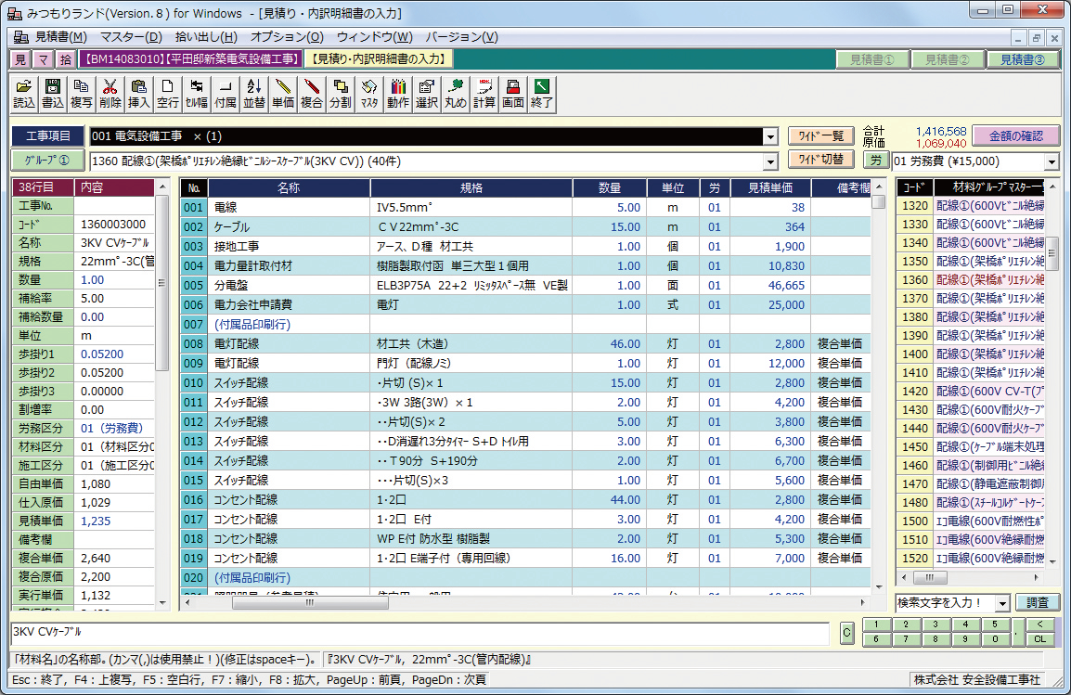Click the 金額の確認 button
This screenshot has width=1071, height=695.
tap(1015, 135)
